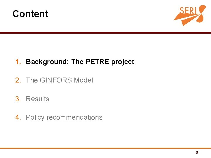Click the orange number 3 bullet

click(18, 99)
